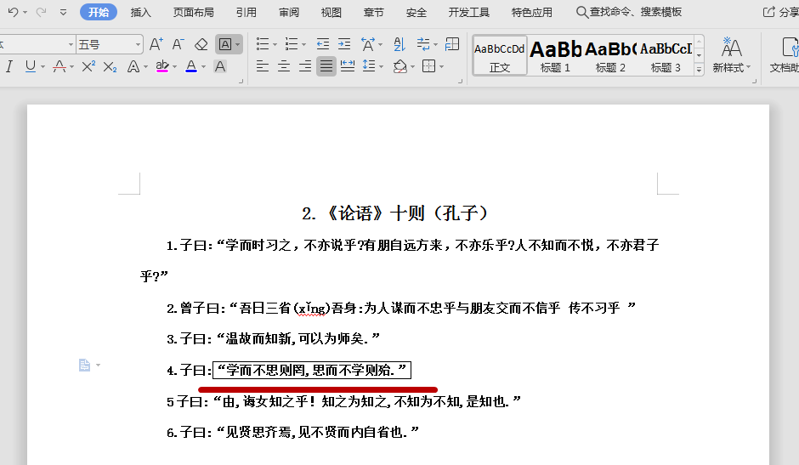This screenshot has width=799, height=465.
Task: Click the 分享 share icon
Action: coord(780,12)
